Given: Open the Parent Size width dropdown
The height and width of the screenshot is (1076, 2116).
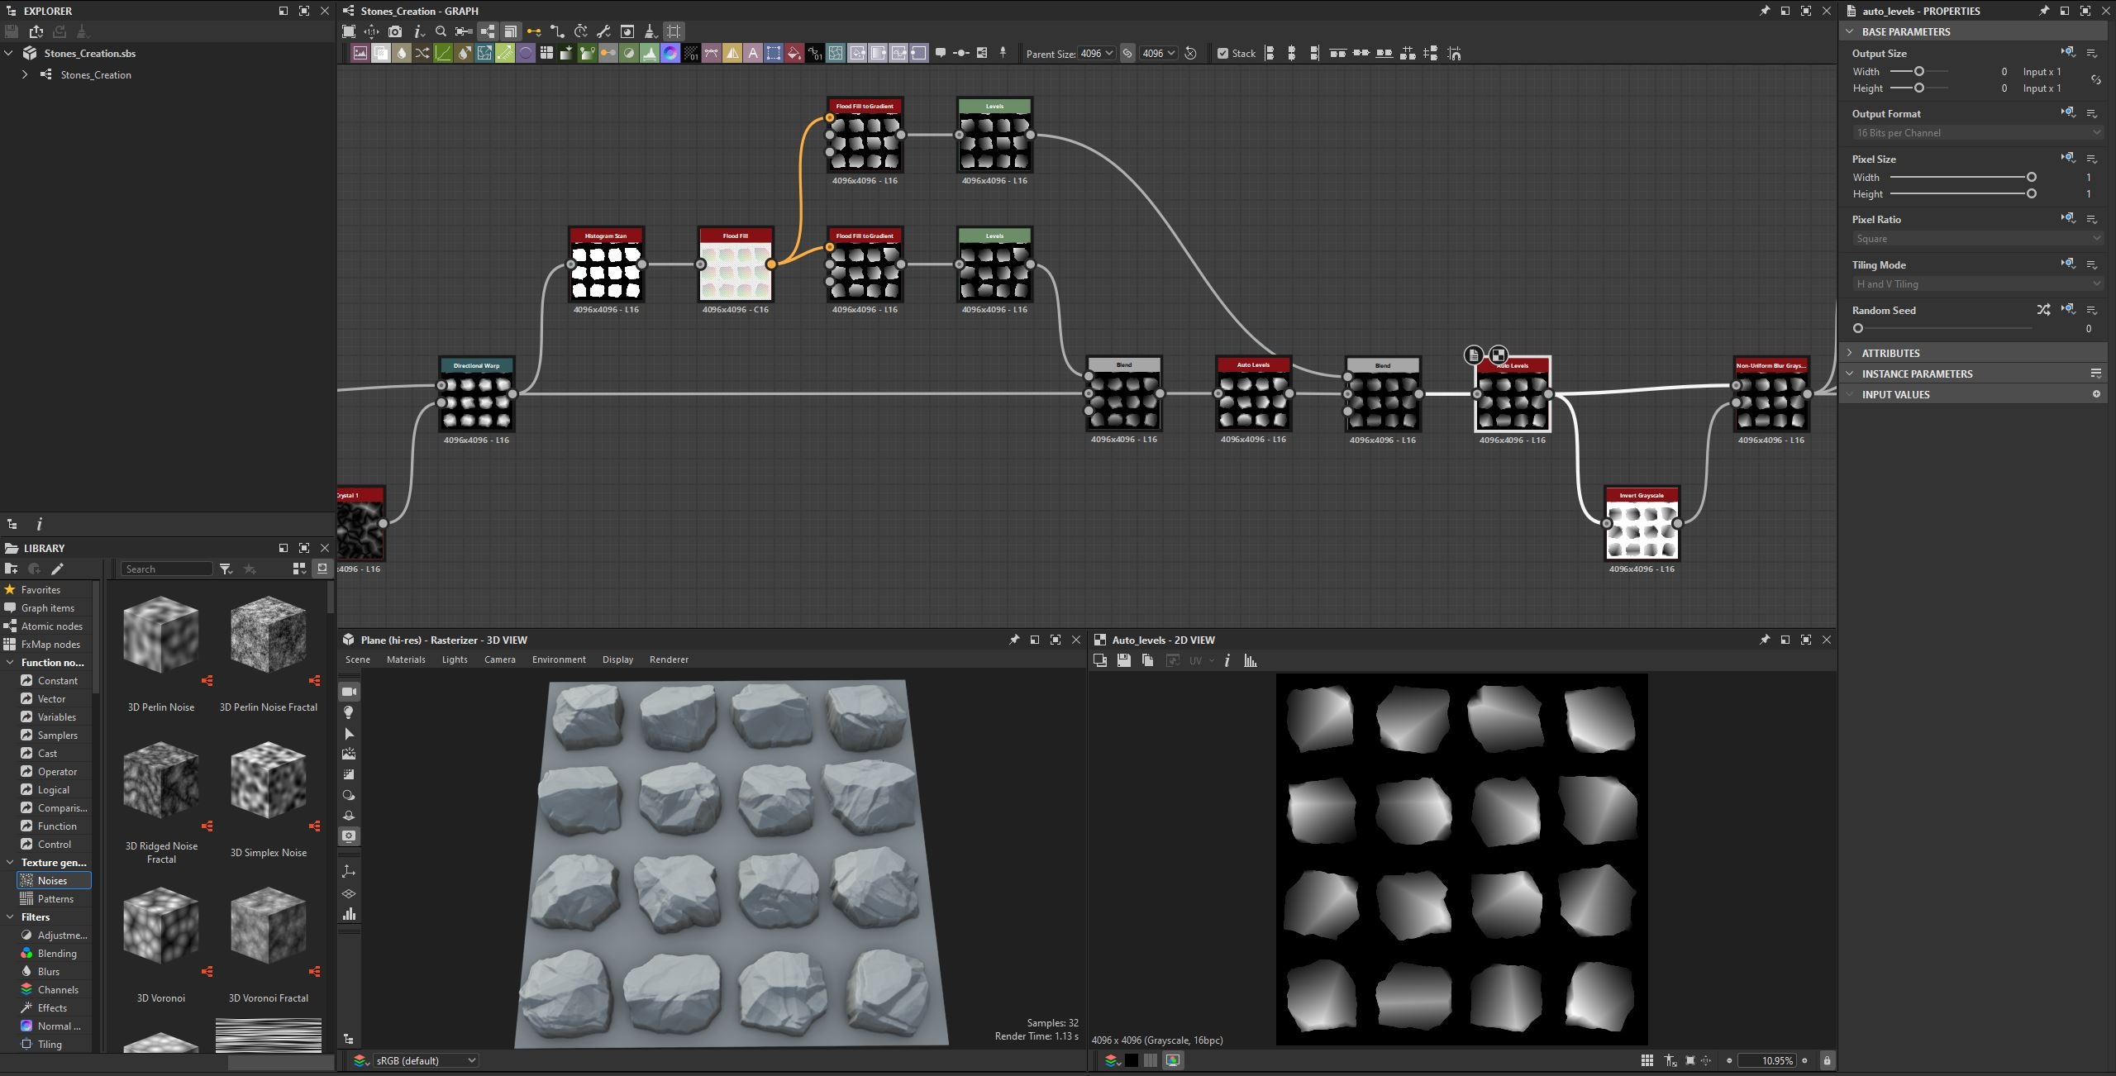Looking at the screenshot, I should tap(1097, 54).
